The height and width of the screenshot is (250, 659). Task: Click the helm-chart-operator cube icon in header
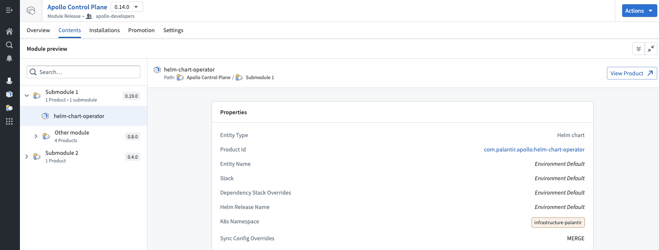tap(157, 70)
